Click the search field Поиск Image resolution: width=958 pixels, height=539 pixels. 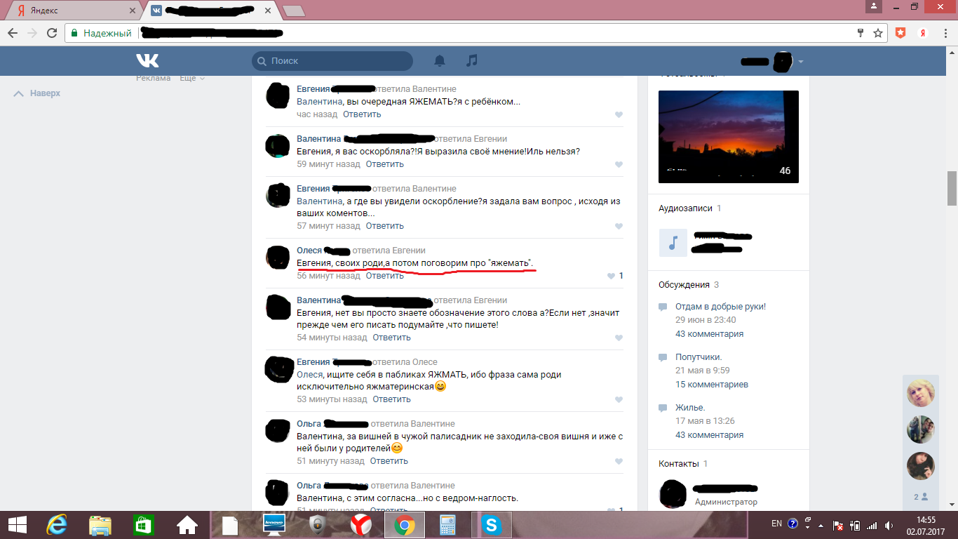coord(332,61)
